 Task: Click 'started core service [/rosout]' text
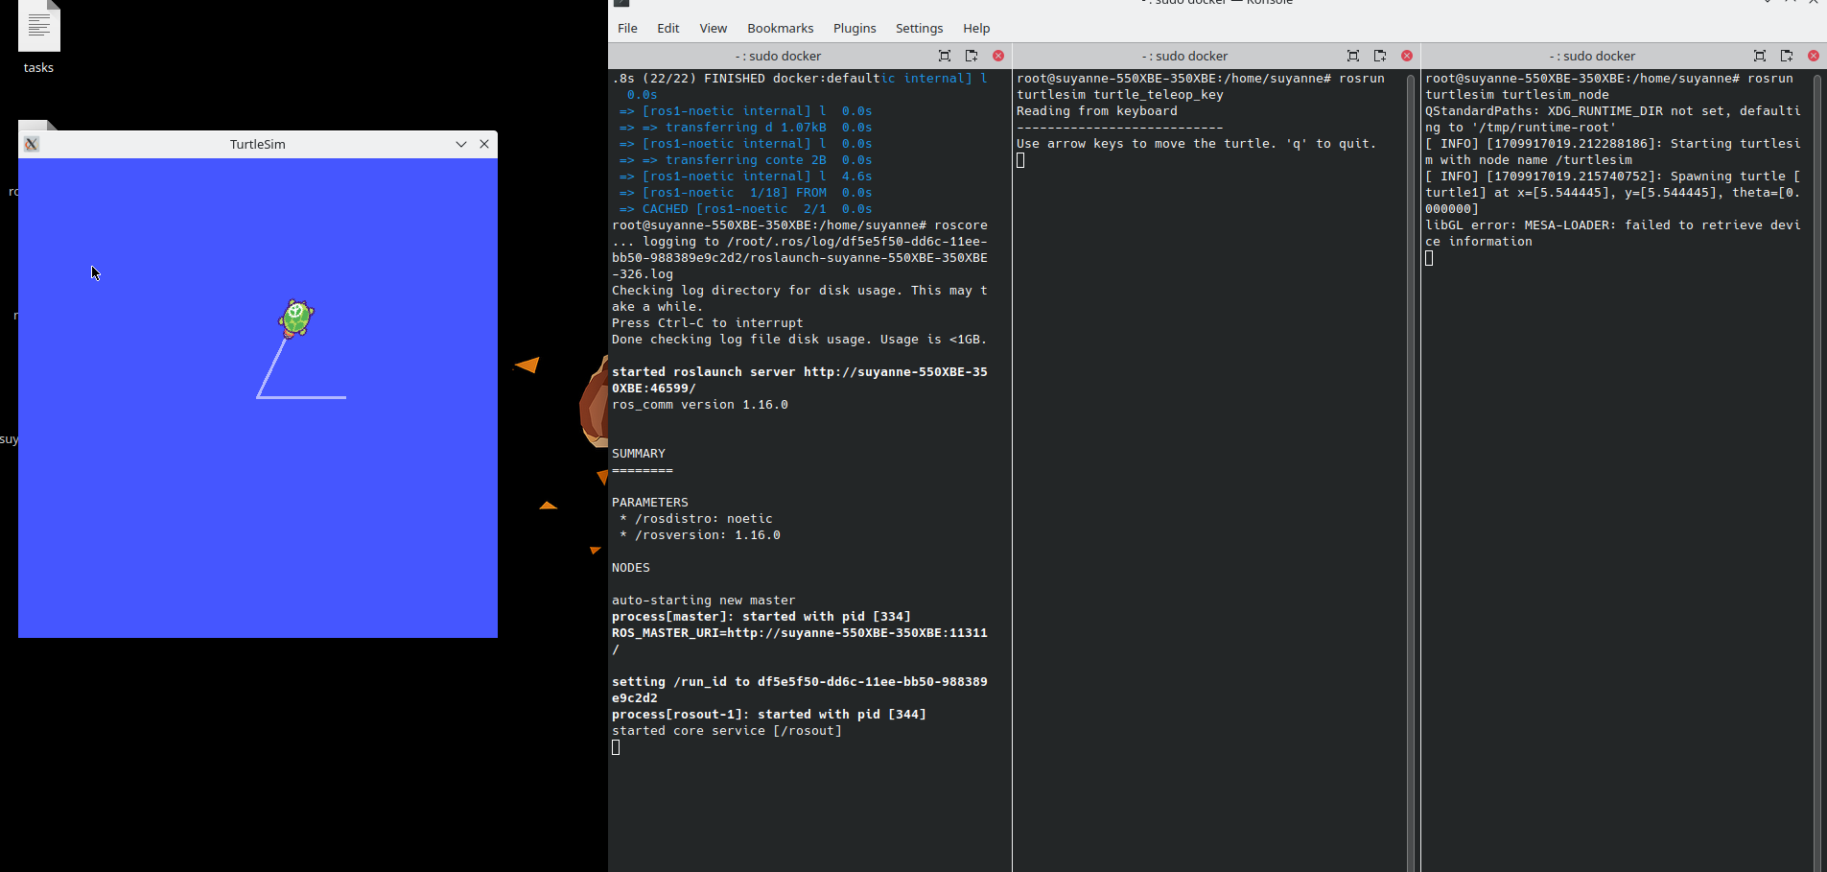coord(726,731)
